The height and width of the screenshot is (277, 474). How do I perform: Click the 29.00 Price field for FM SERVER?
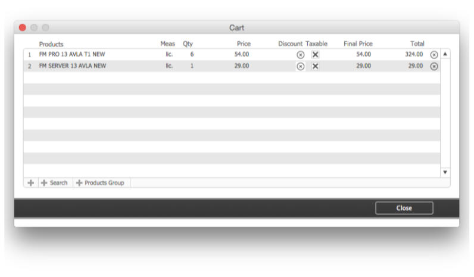coord(242,66)
